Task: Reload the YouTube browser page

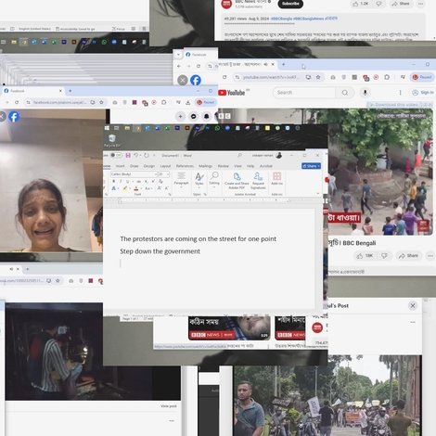Action: pos(224,77)
